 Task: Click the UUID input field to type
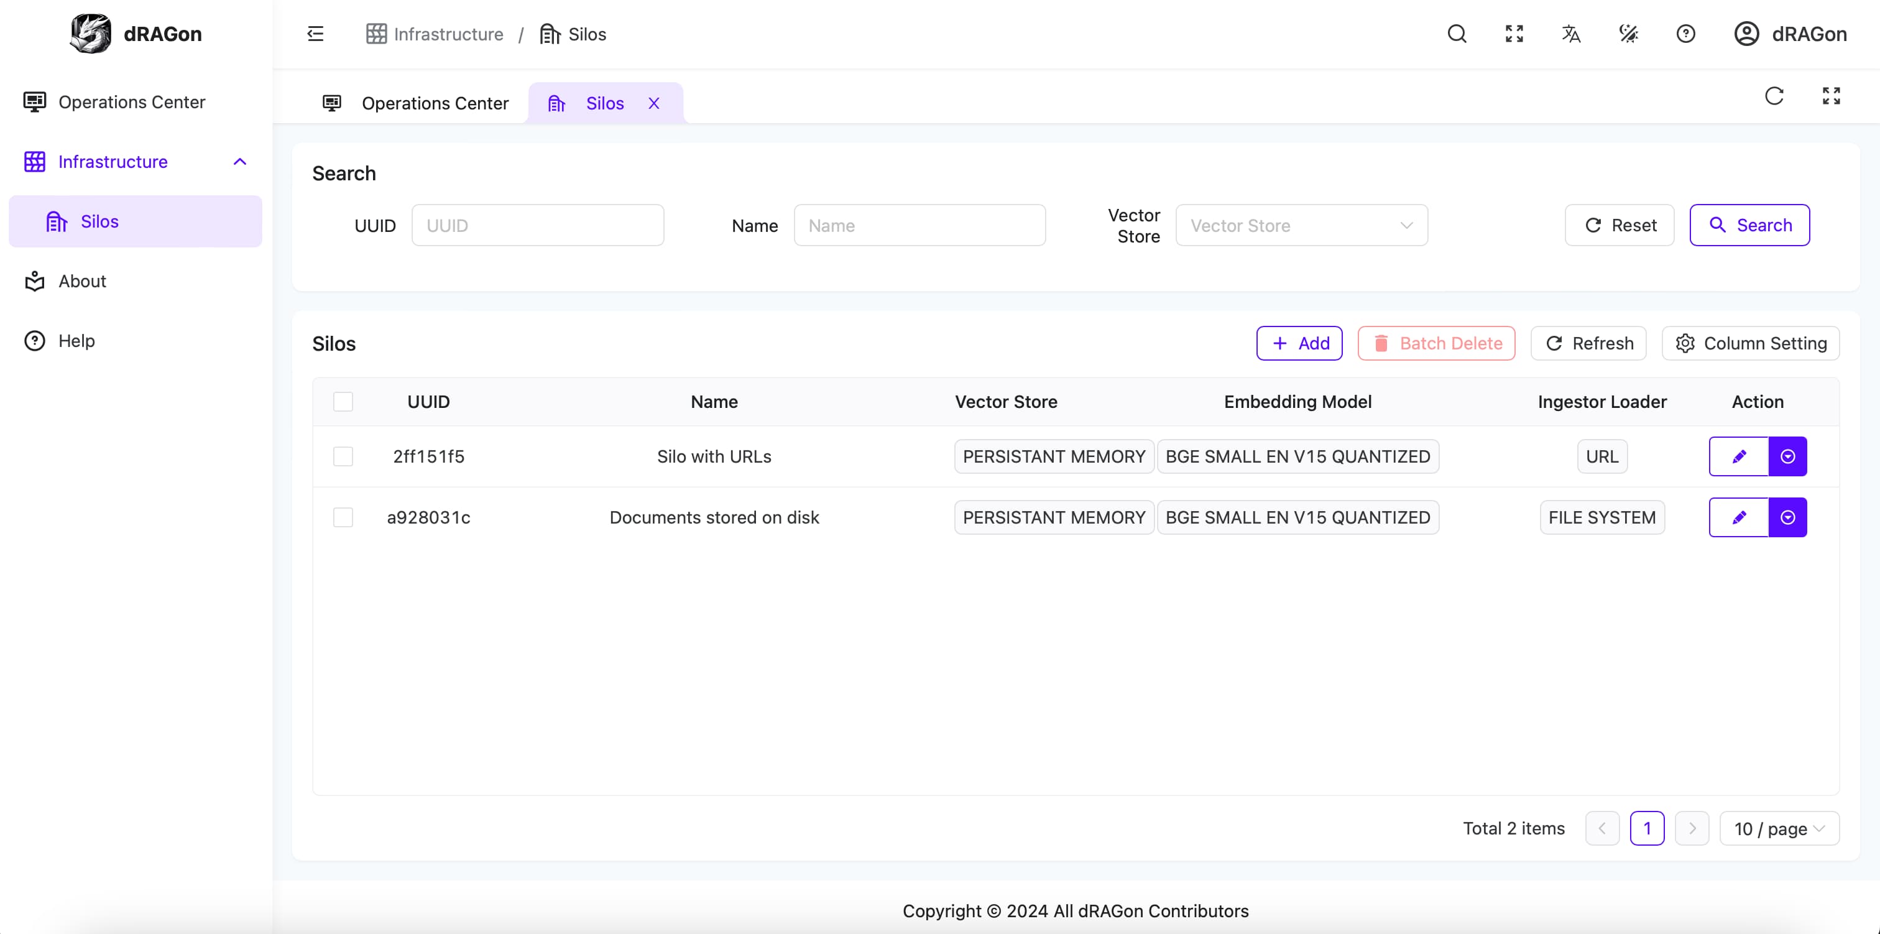click(537, 224)
